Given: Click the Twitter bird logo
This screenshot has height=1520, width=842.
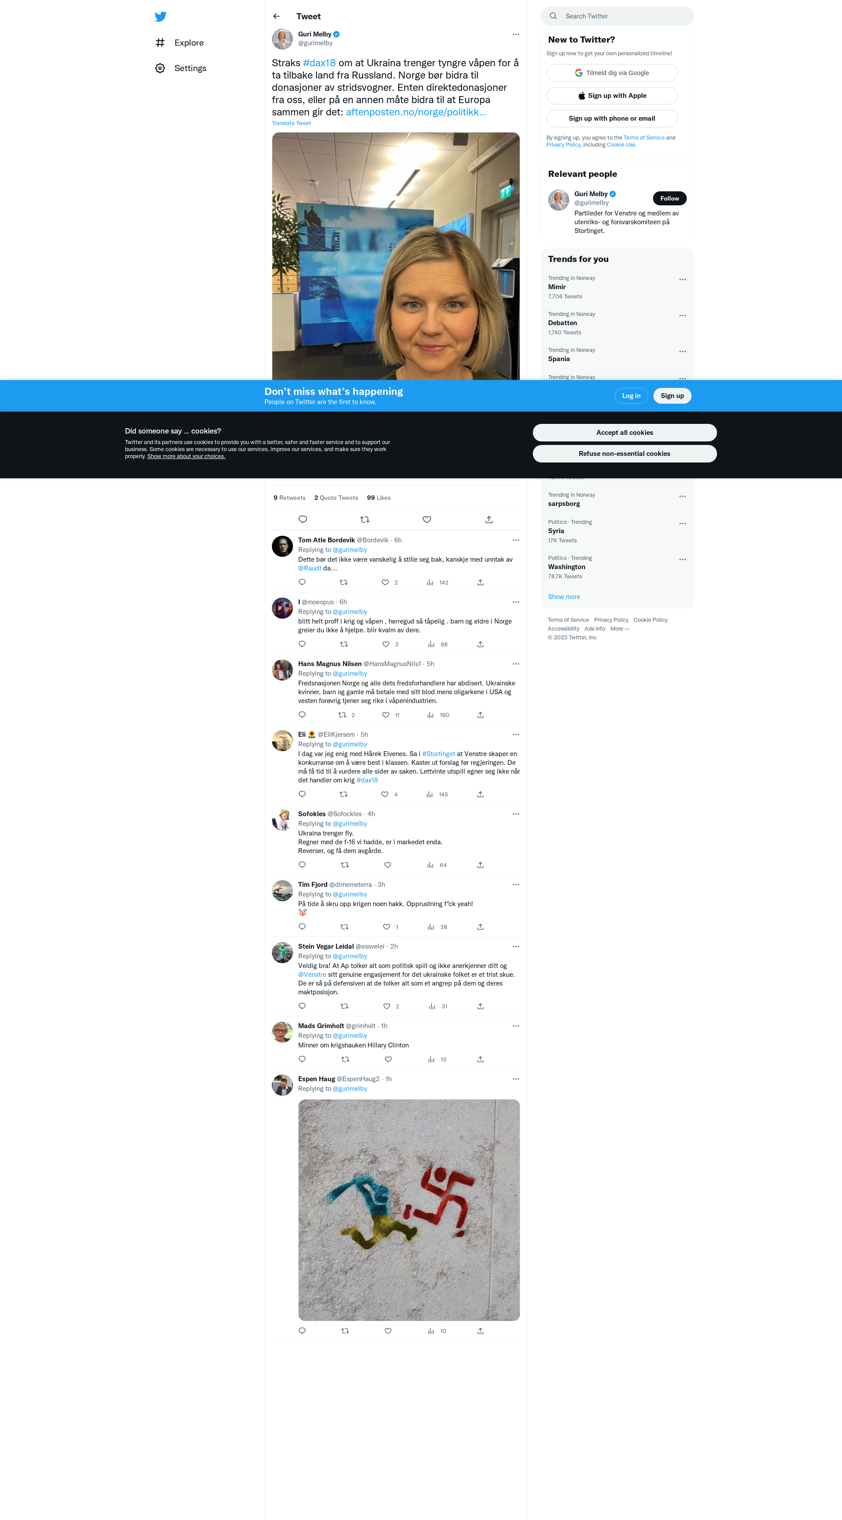Looking at the screenshot, I should [x=161, y=17].
